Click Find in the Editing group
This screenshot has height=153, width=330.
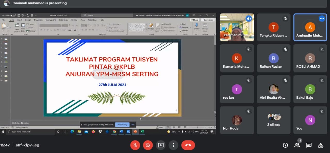coord(183,24)
